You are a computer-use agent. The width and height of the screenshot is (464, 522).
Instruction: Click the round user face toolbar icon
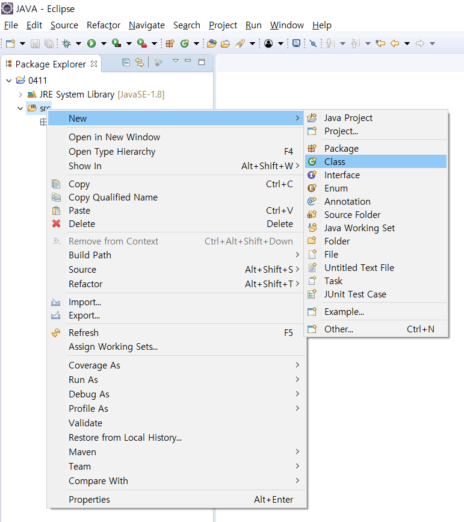pyautogui.click(x=268, y=43)
